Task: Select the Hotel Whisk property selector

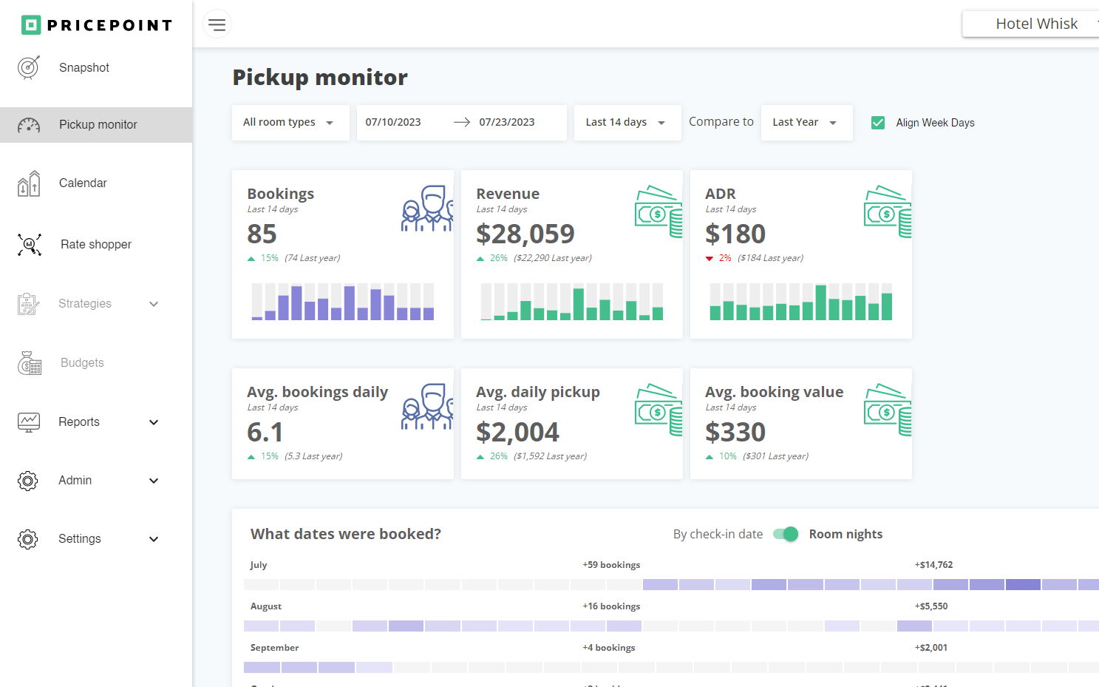Action: 1036,24
